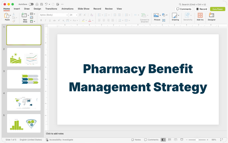
Task: Click the Comments button at top right
Action: (184, 9)
